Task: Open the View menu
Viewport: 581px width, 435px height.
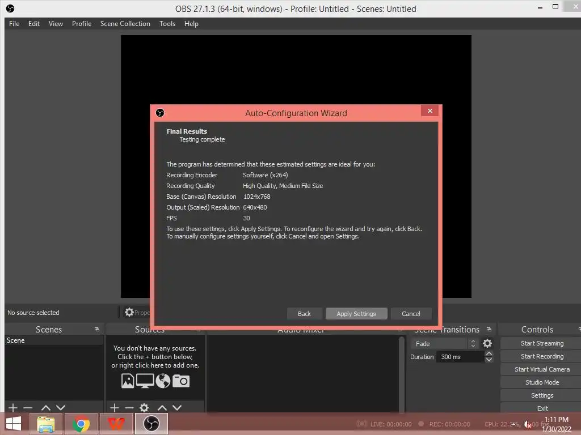Action: [x=56, y=24]
